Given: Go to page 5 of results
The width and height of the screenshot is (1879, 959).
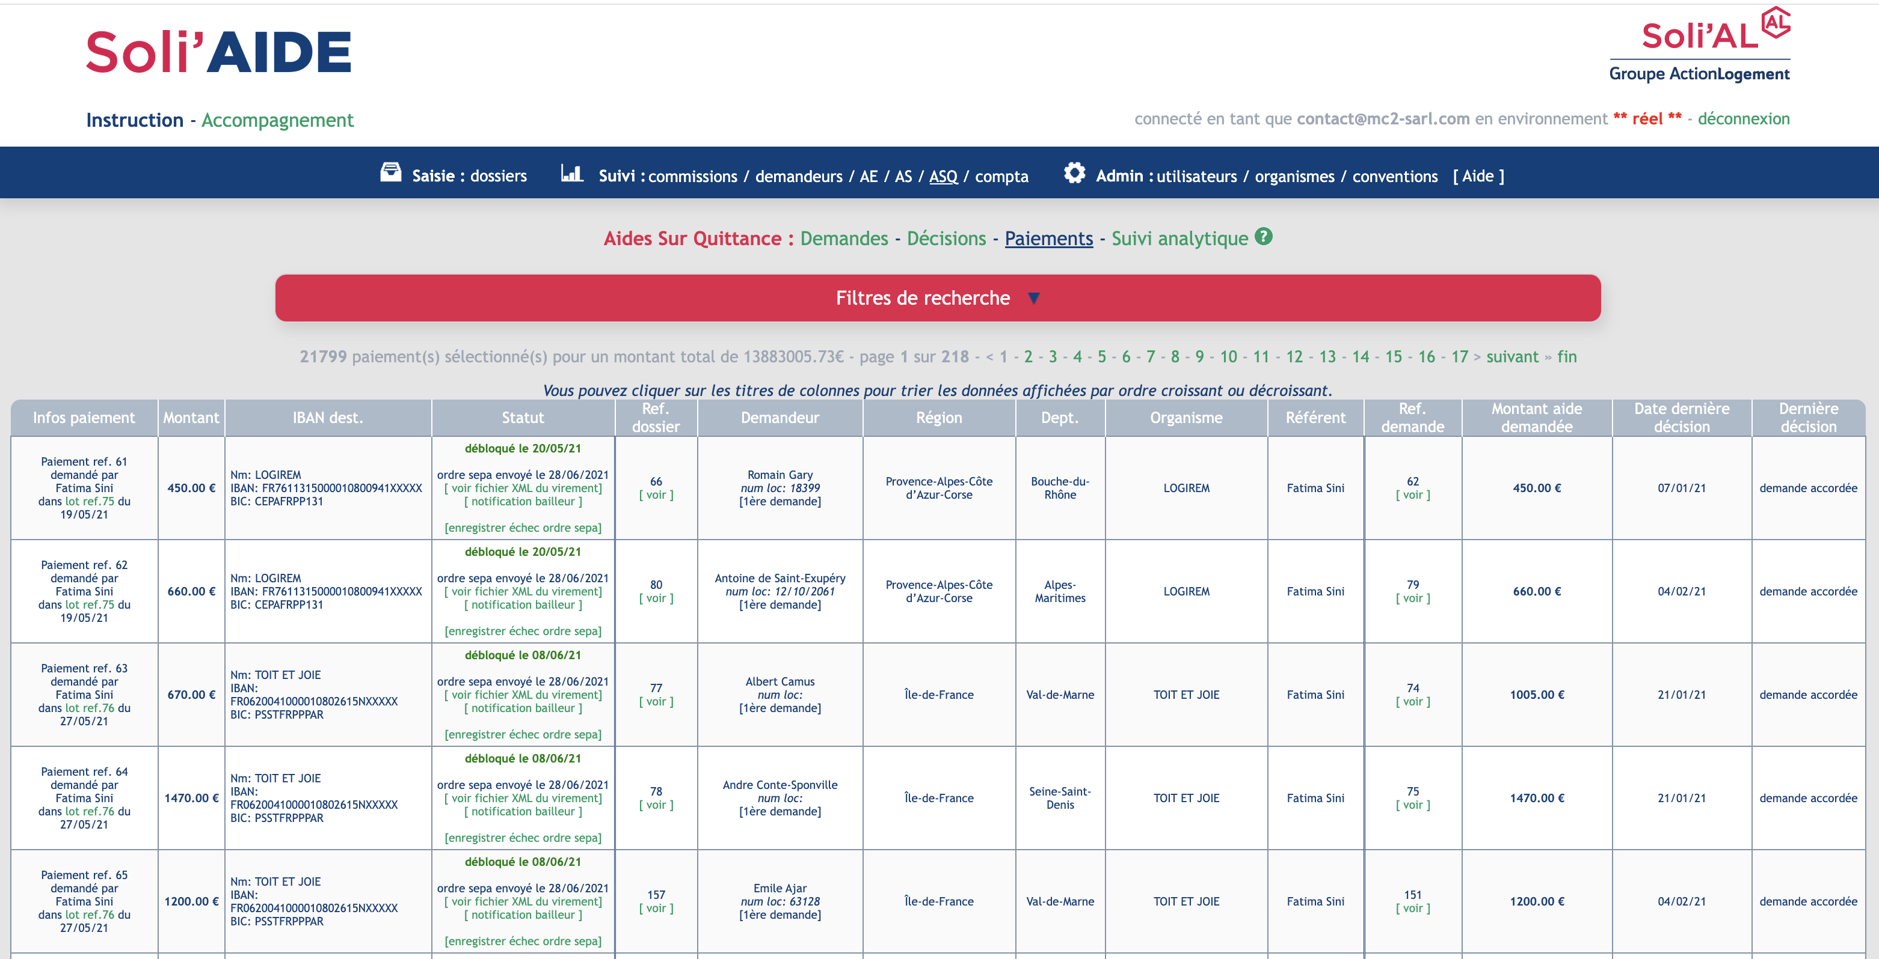Looking at the screenshot, I should [x=1101, y=356].
